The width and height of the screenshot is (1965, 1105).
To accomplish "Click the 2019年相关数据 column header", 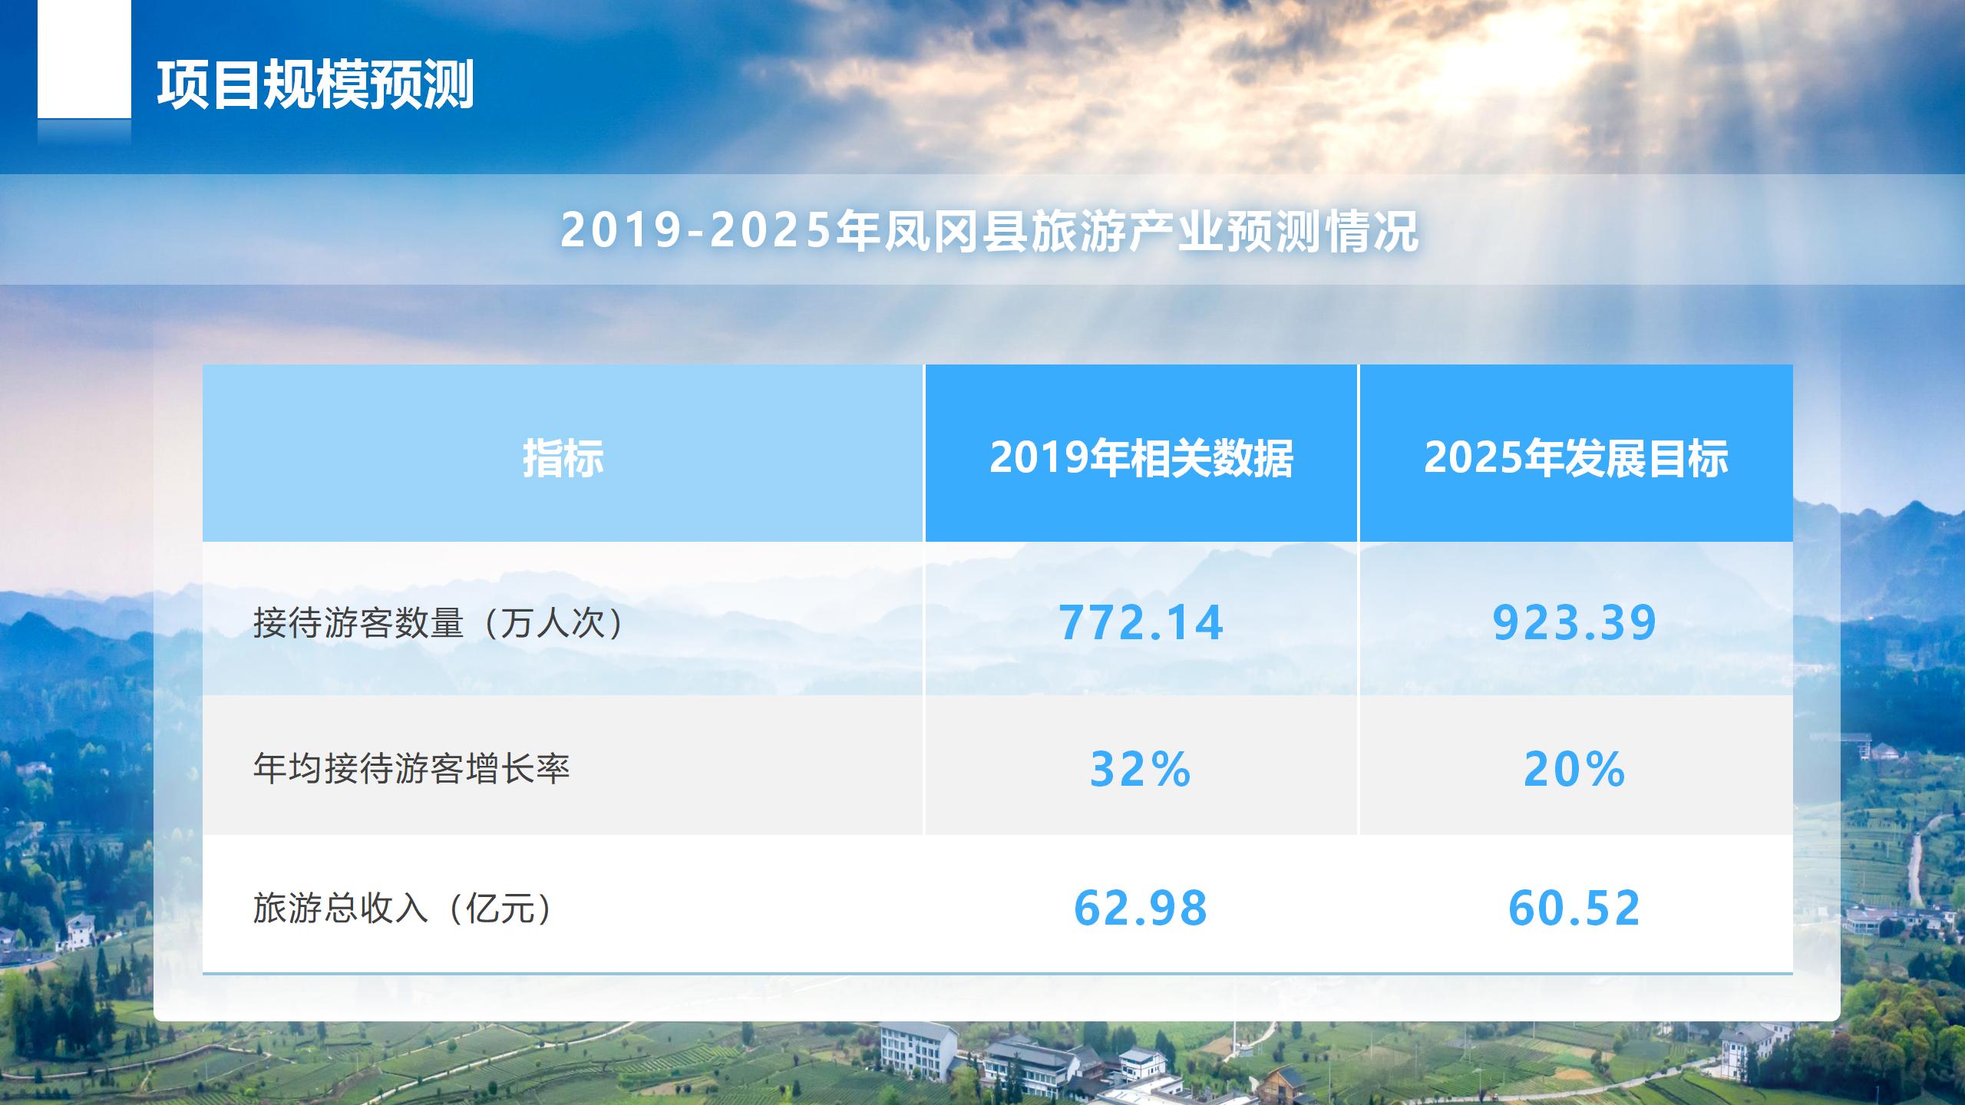I will pyautogui.click(x=1141, y=458).
